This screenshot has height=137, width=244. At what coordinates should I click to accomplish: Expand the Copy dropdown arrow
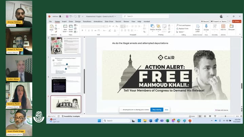coord(59,28)
